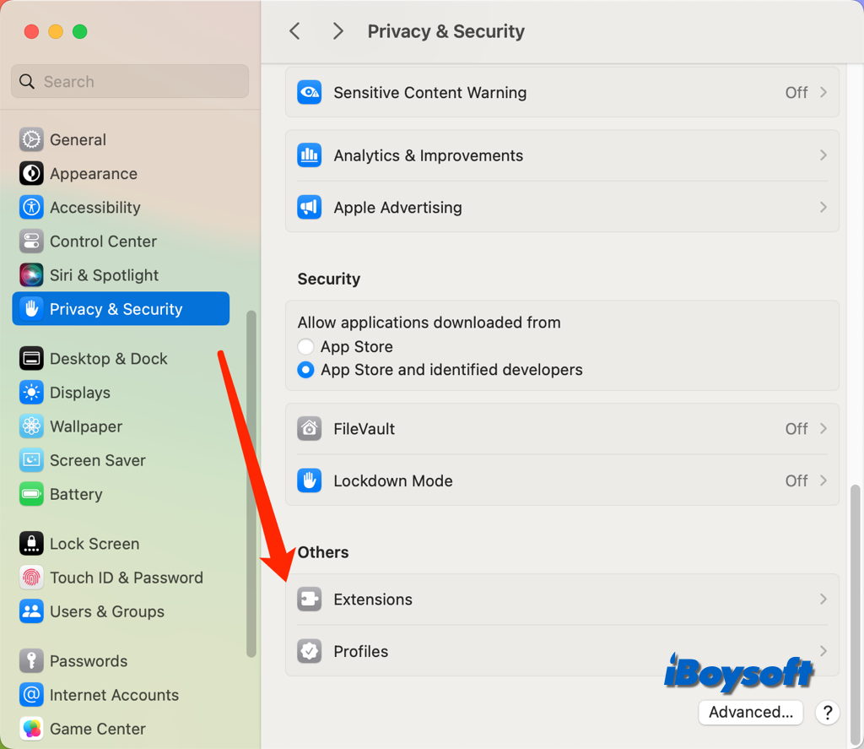The height and width of the screenshot is (749, 864).
Task: Open FileVault via its lock icon
Action: [310, 428]
